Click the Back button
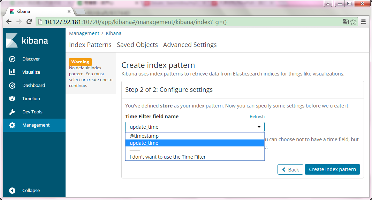 pos(290,169)
